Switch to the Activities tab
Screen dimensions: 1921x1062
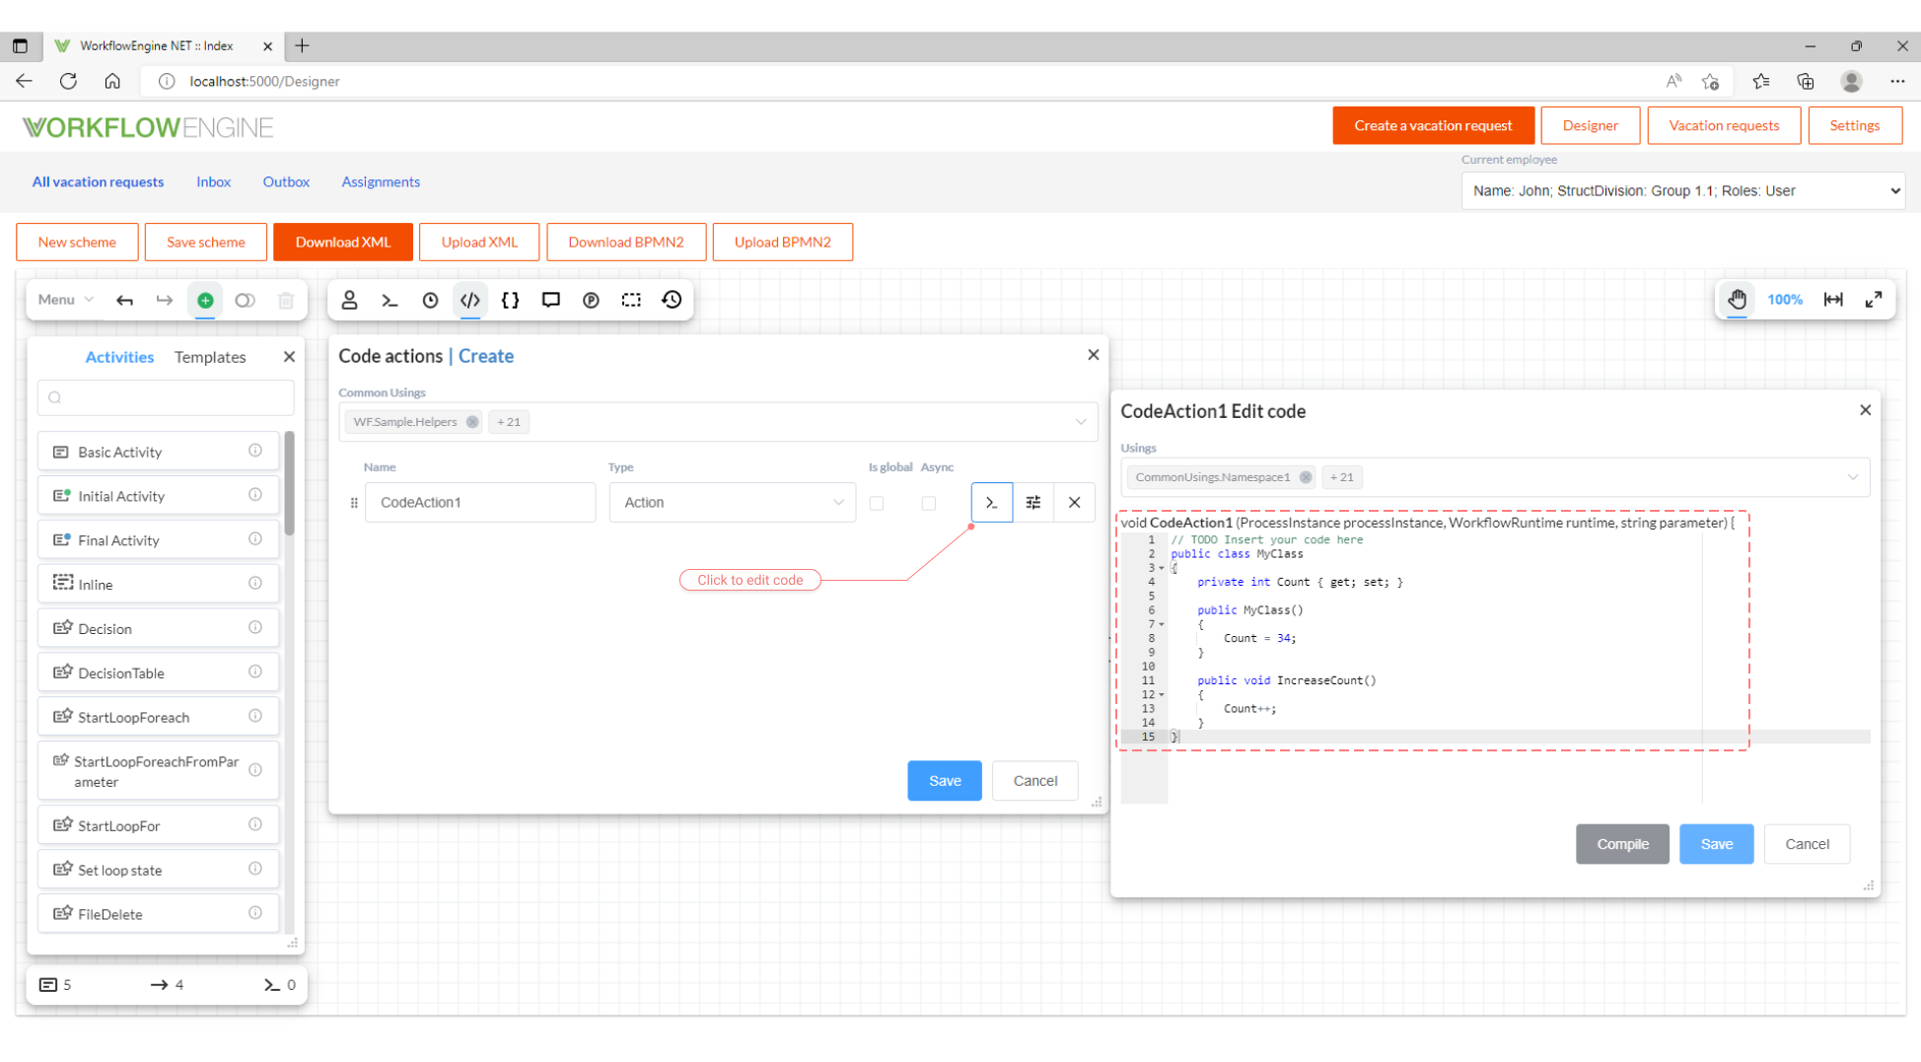[119, 357]
